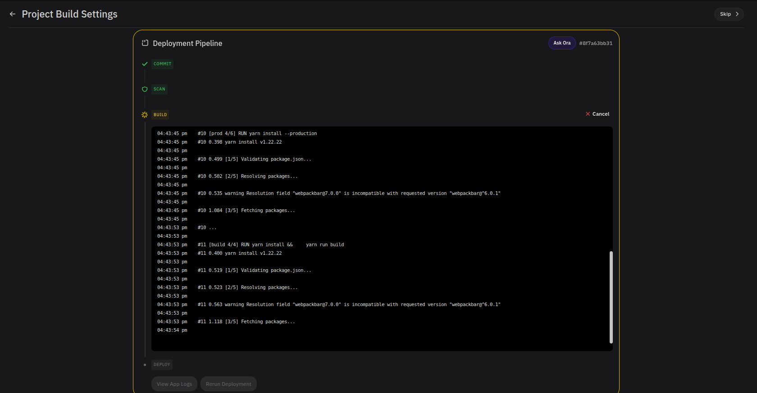Click the green checkmark of the Commit stage
Viewport: 757px width, 393px height.
coord(145,64)
